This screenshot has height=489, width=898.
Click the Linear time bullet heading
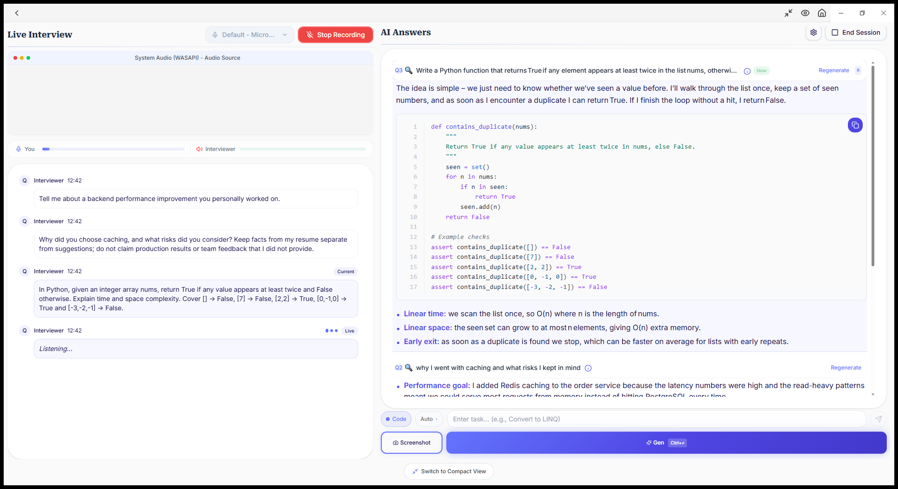424,313
